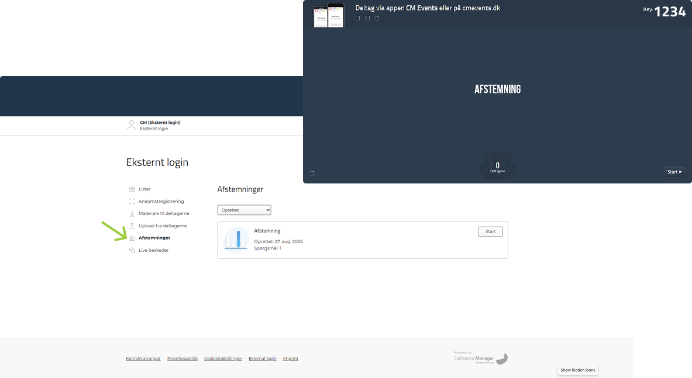Screen dimensions: 692x378
Task: Click the bar chart thumbnail on the Afstemning card
Action: pyautogui.click(x=236, y=240)
